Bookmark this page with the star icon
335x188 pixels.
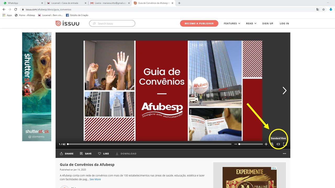pos(323,9)
